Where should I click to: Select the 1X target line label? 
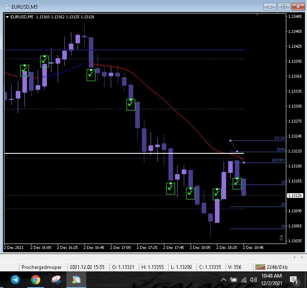[283, 182]
